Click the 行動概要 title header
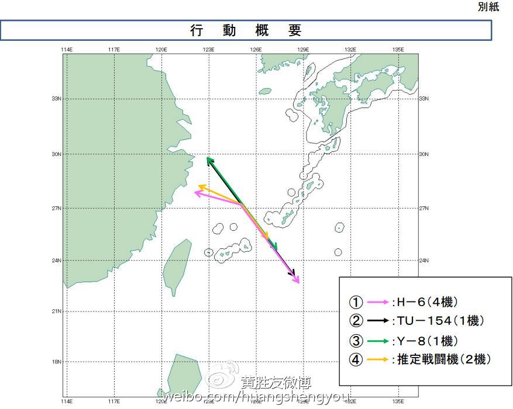Screen dimensions: 513x409 point(246,30)
